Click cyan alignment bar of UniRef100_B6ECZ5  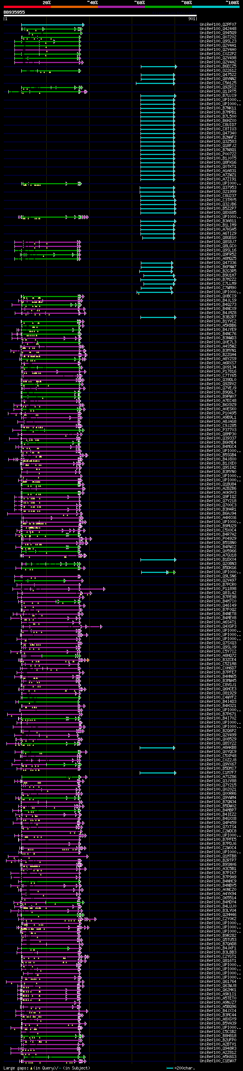[159, 66]
